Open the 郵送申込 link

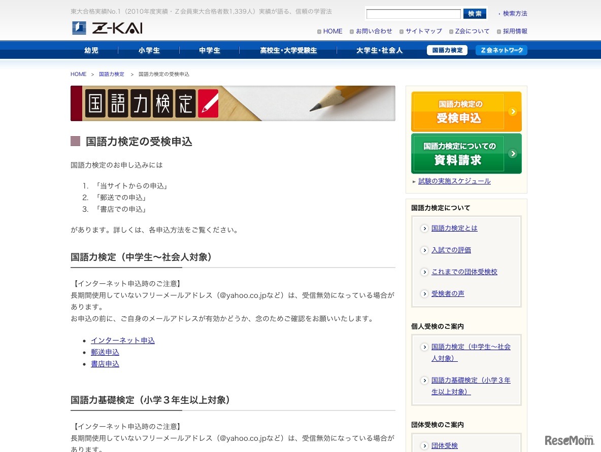point(105,352)
